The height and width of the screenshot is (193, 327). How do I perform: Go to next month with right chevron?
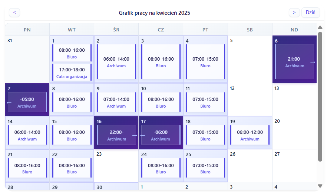pyautogui.click(x=294, y=13)
